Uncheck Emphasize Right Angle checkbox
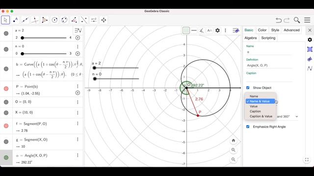This screenshot has height=176, width=314. (x=248, y=127)
